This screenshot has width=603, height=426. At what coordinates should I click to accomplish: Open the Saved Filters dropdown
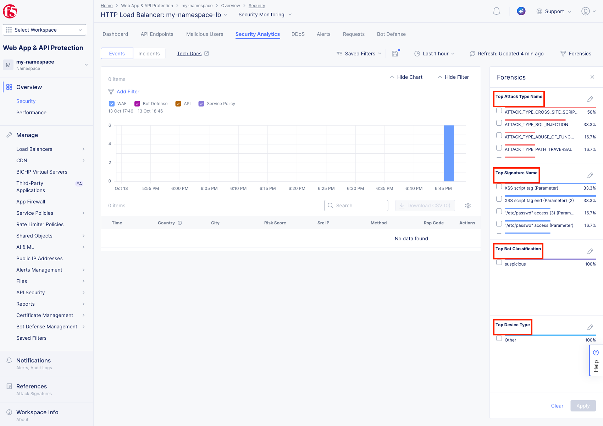[x=359, y=54]
